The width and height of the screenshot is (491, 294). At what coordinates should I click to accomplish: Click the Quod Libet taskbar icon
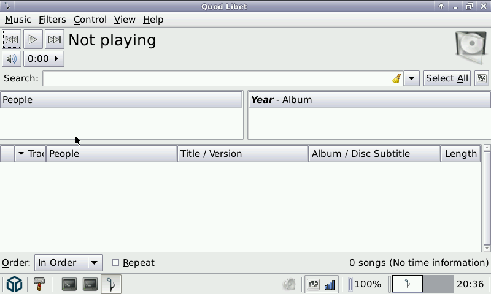click(111, 284)
